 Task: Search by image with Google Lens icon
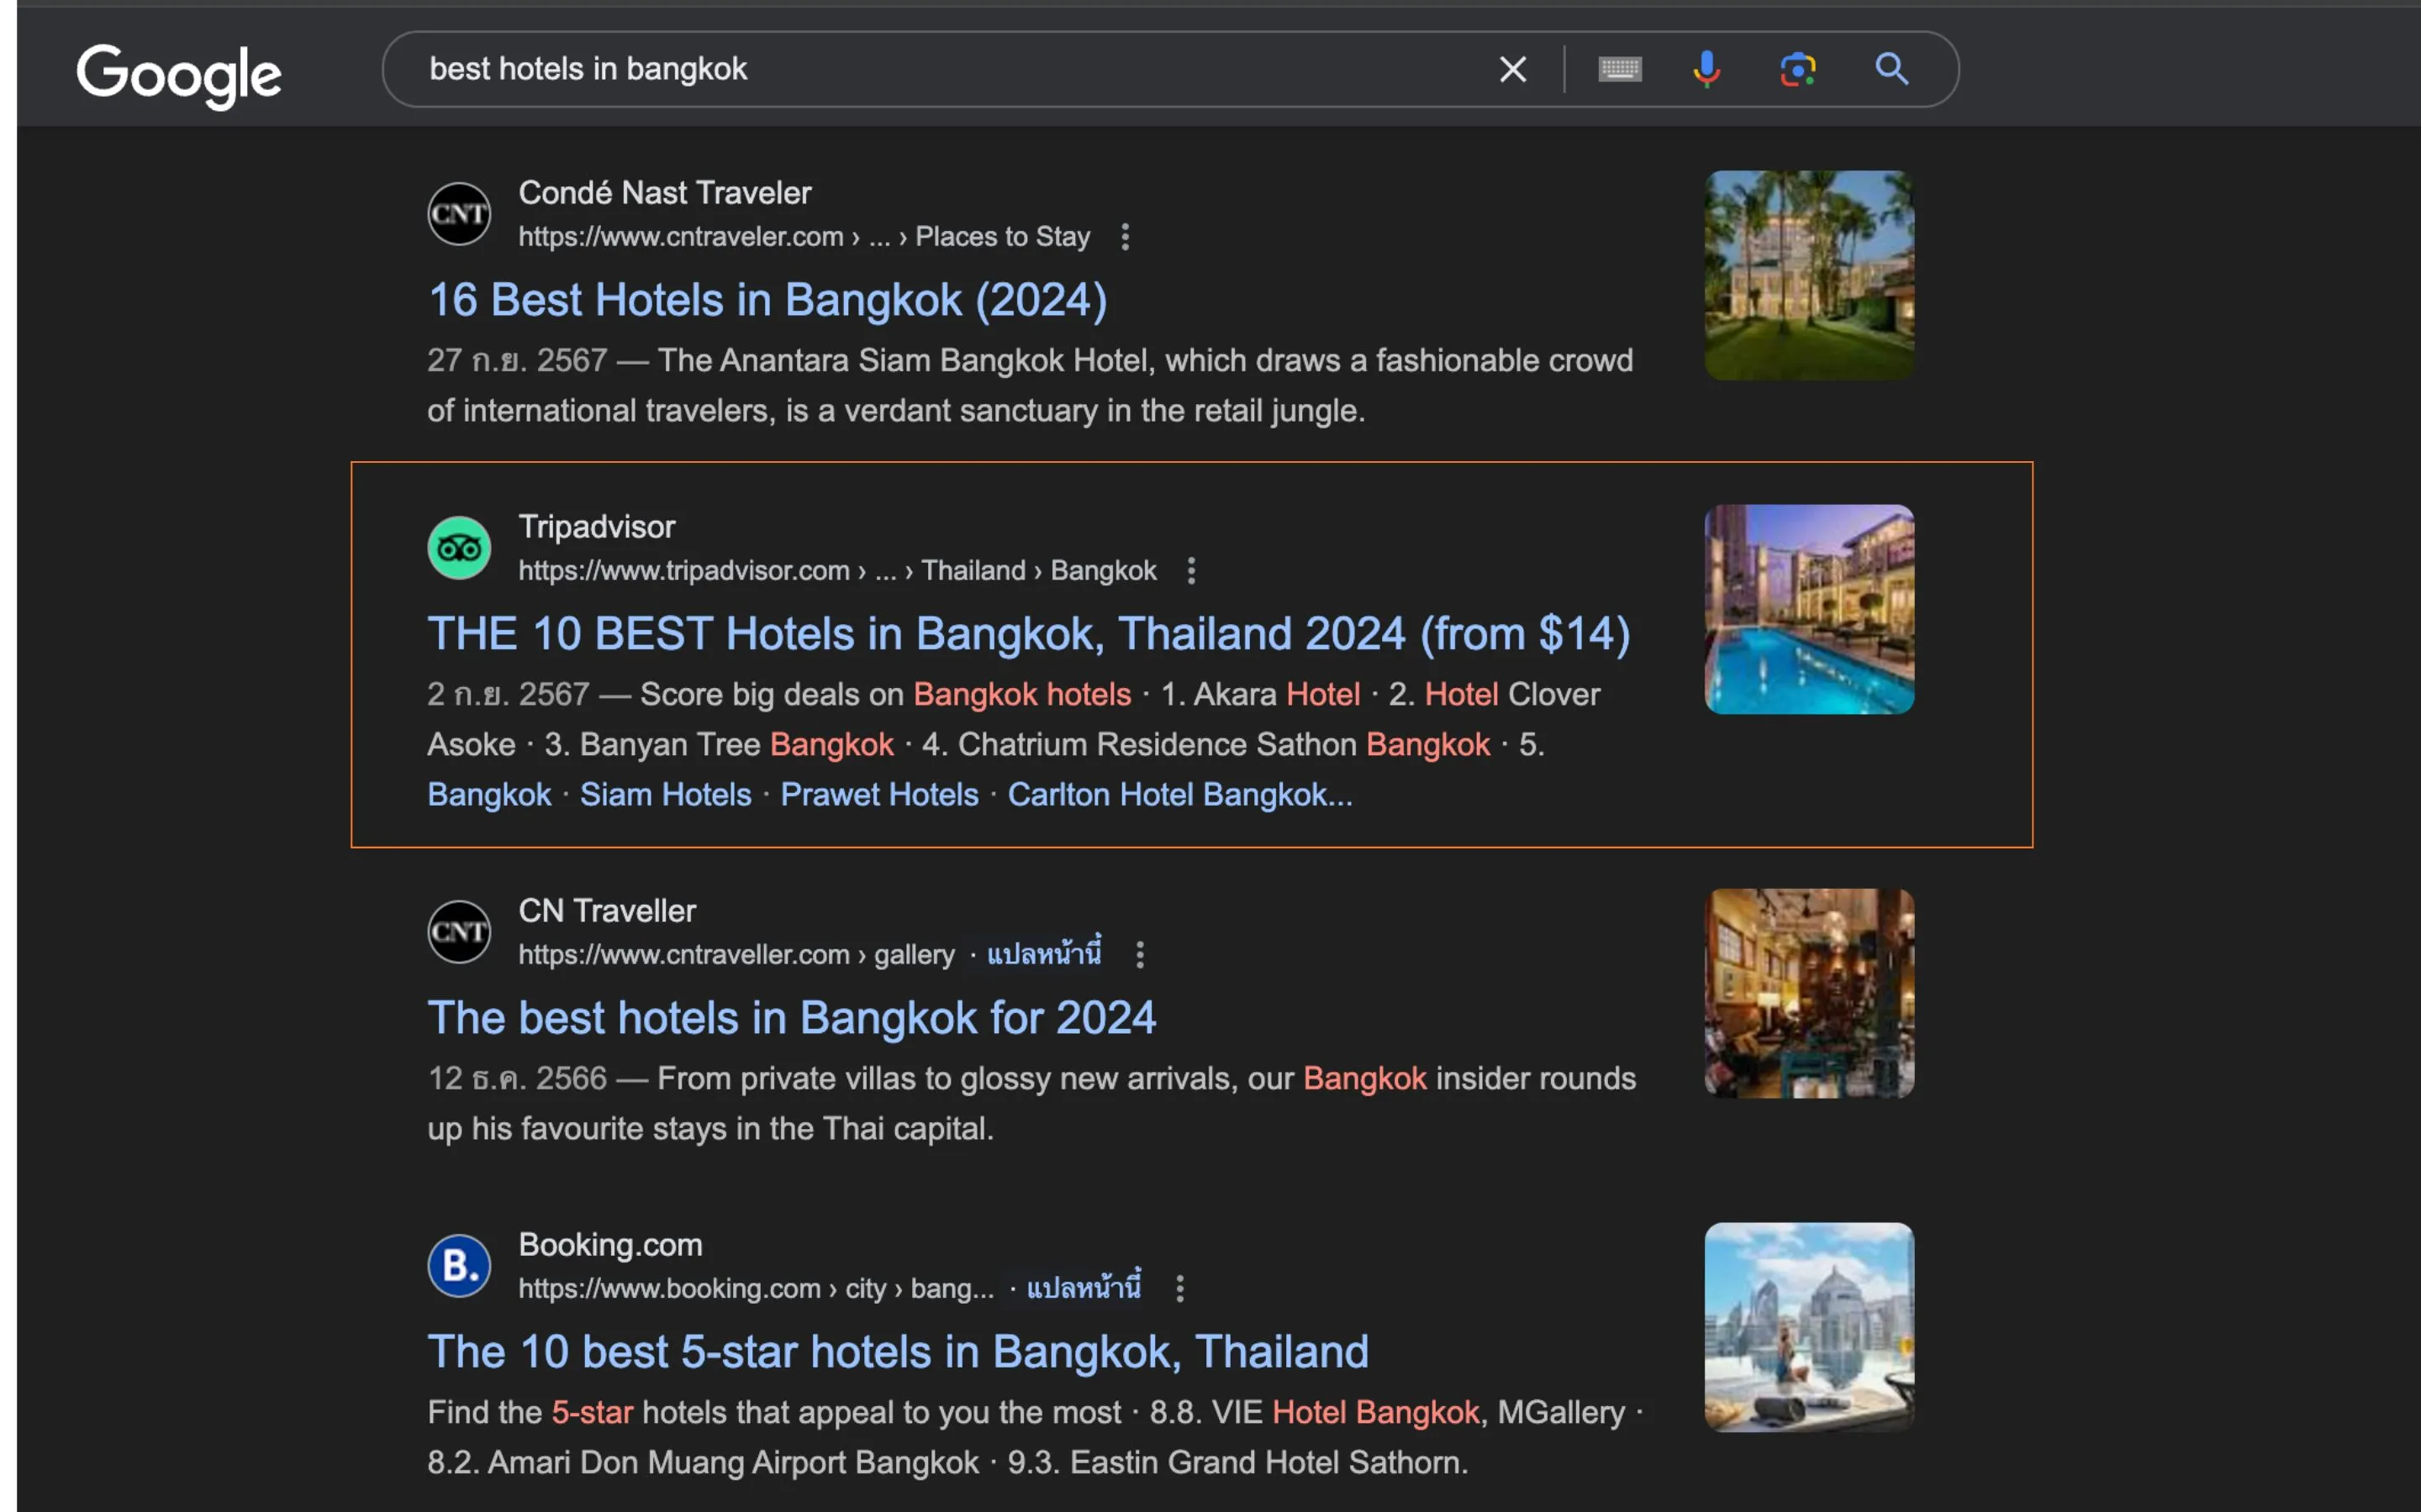tap(1798, 69)
